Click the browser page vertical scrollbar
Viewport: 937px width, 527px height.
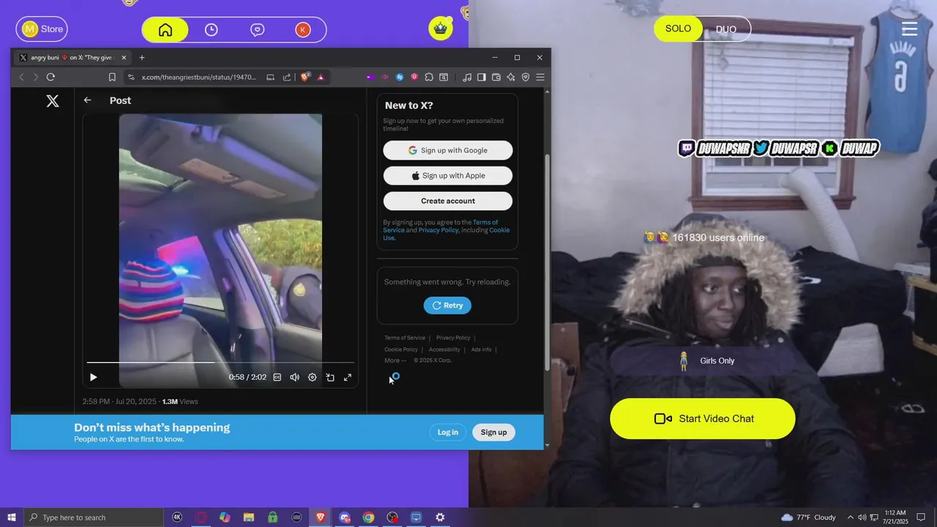pos(547,262)
